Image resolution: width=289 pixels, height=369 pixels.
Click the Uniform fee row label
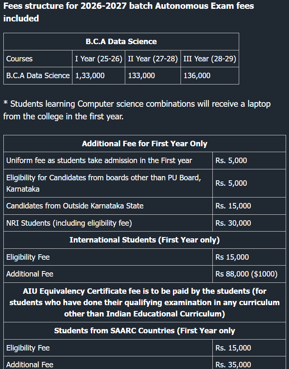99,161
